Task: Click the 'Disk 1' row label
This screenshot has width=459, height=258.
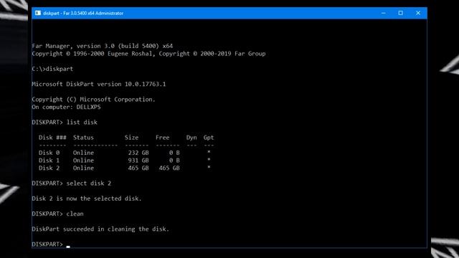Action: [x=49, y=161]
